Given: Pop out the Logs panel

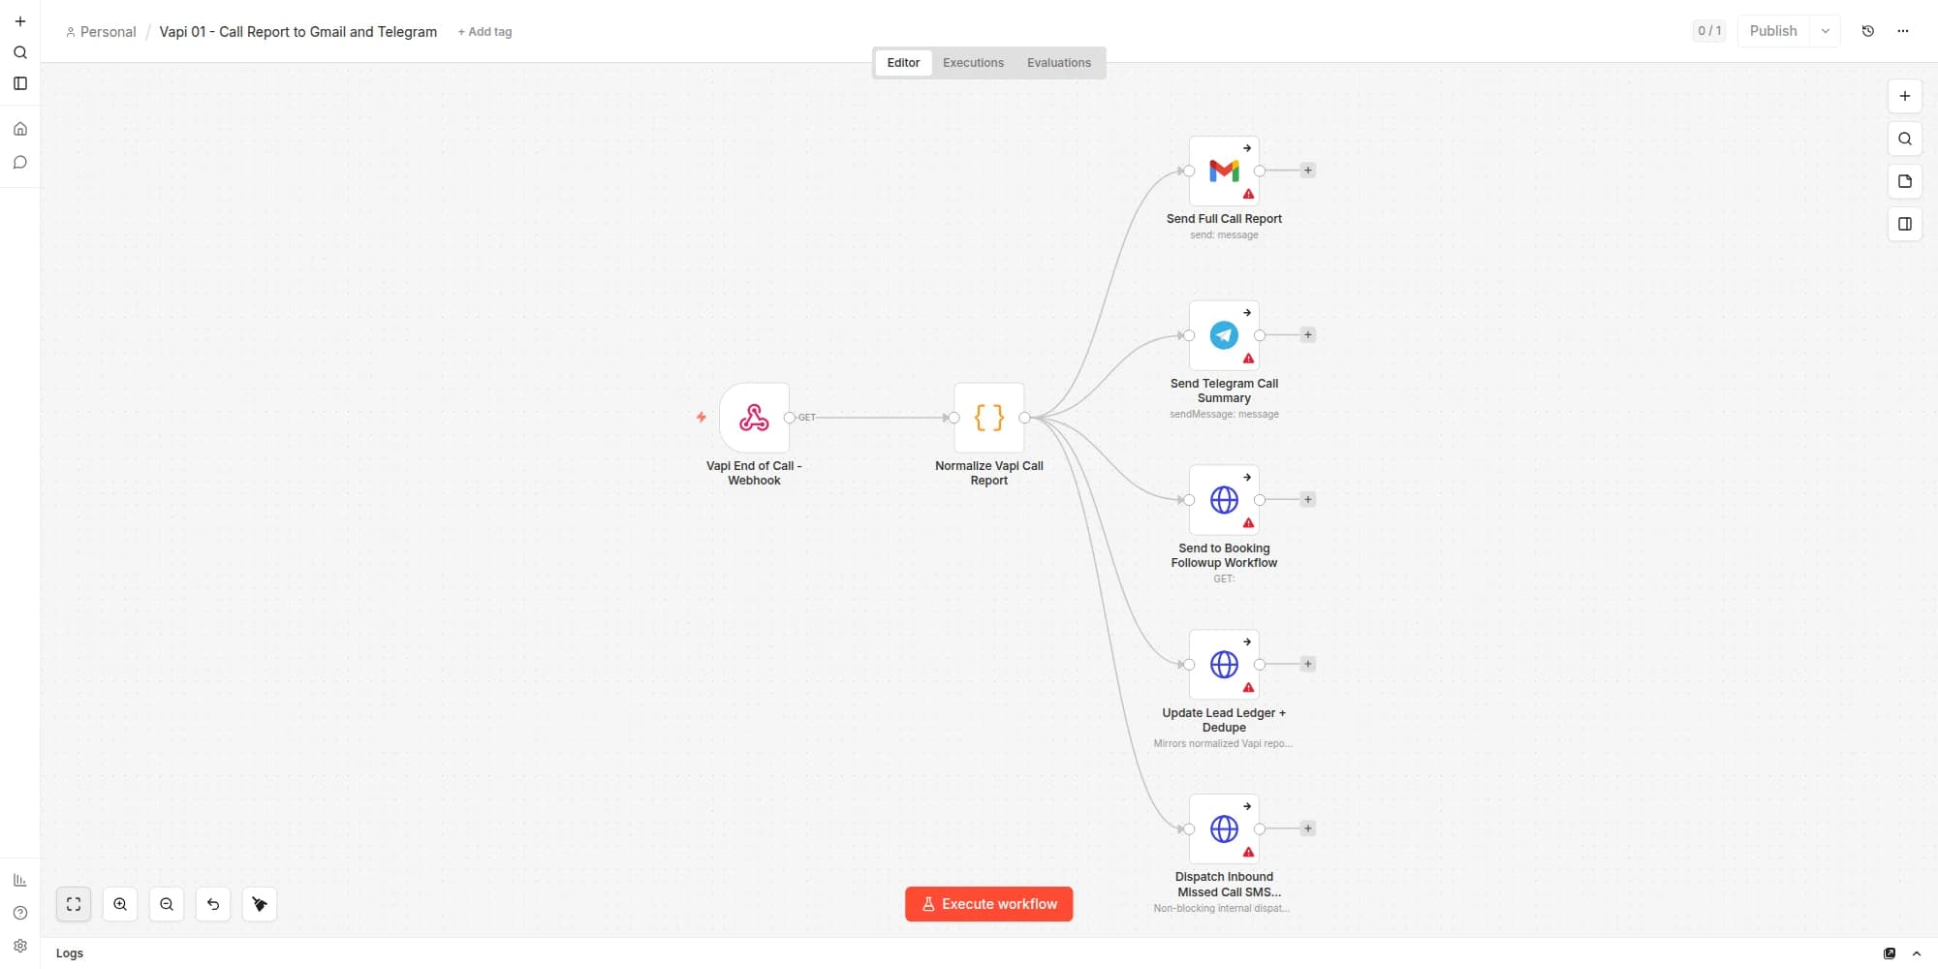Looking at the screenshot, I should [1890, 953].
